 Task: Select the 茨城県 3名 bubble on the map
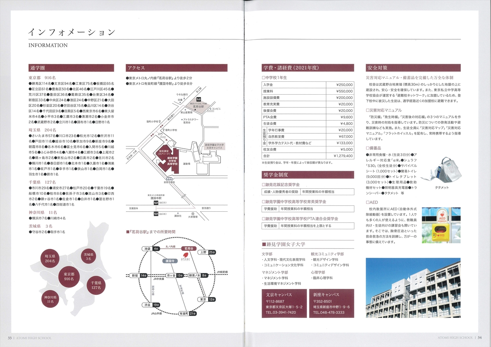pyautogui.click(x=89, y=257)
